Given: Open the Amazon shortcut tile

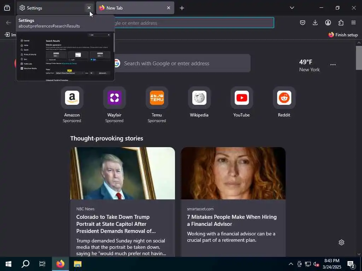Looking at the screenshot, I should tap(72, 105).
